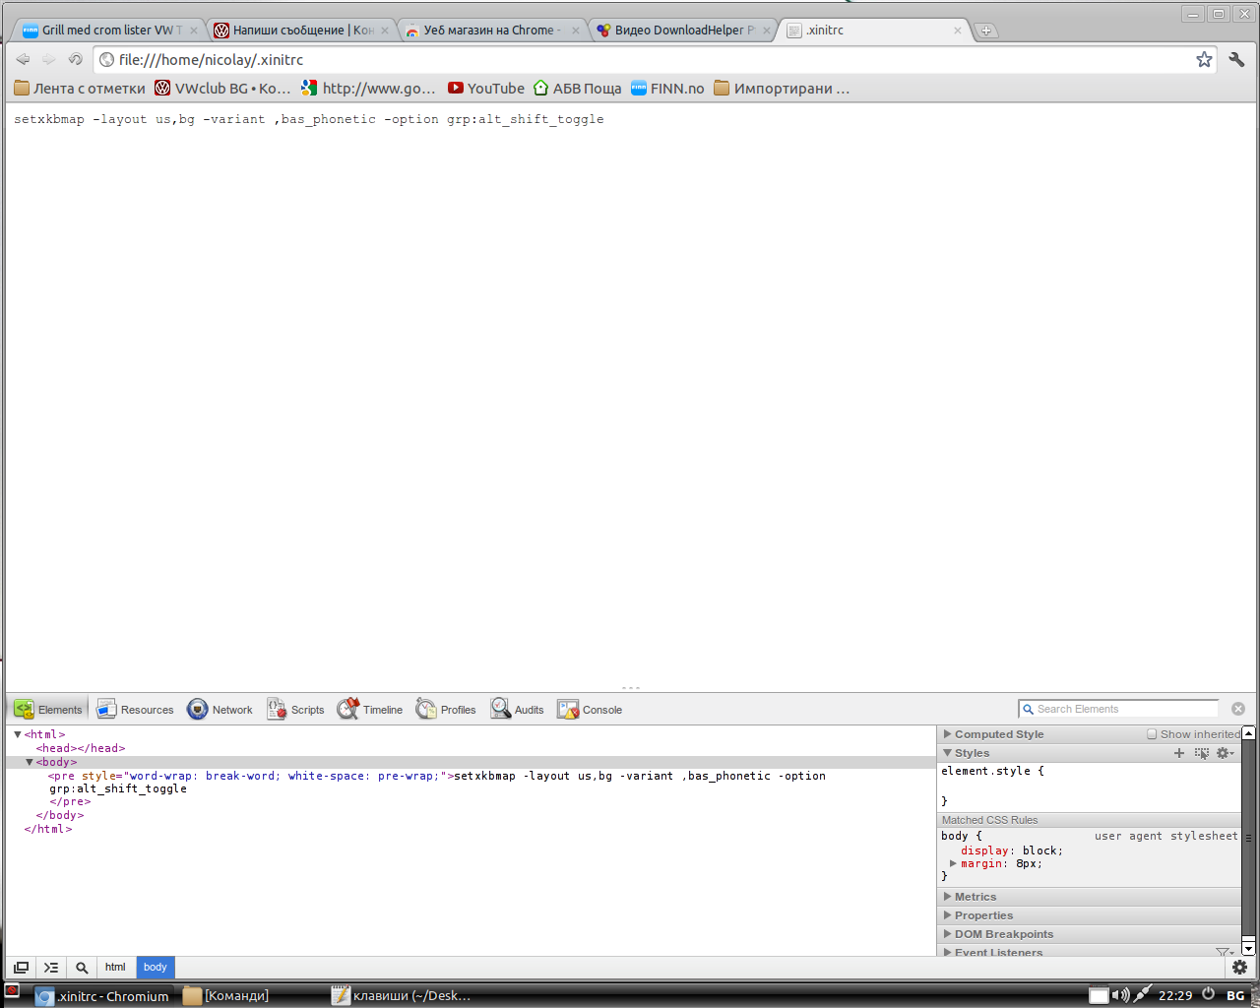Expand the Metrics section

pyautogui.click(x=975, y=897)
